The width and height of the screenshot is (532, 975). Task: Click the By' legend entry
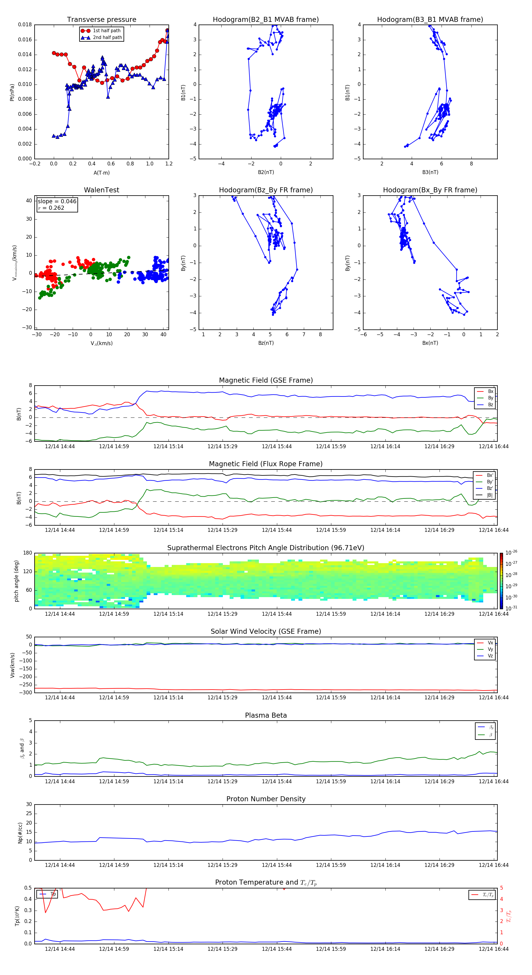tap(484, 482)
